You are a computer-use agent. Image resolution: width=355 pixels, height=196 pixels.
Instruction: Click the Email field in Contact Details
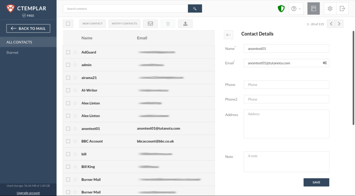286,63
